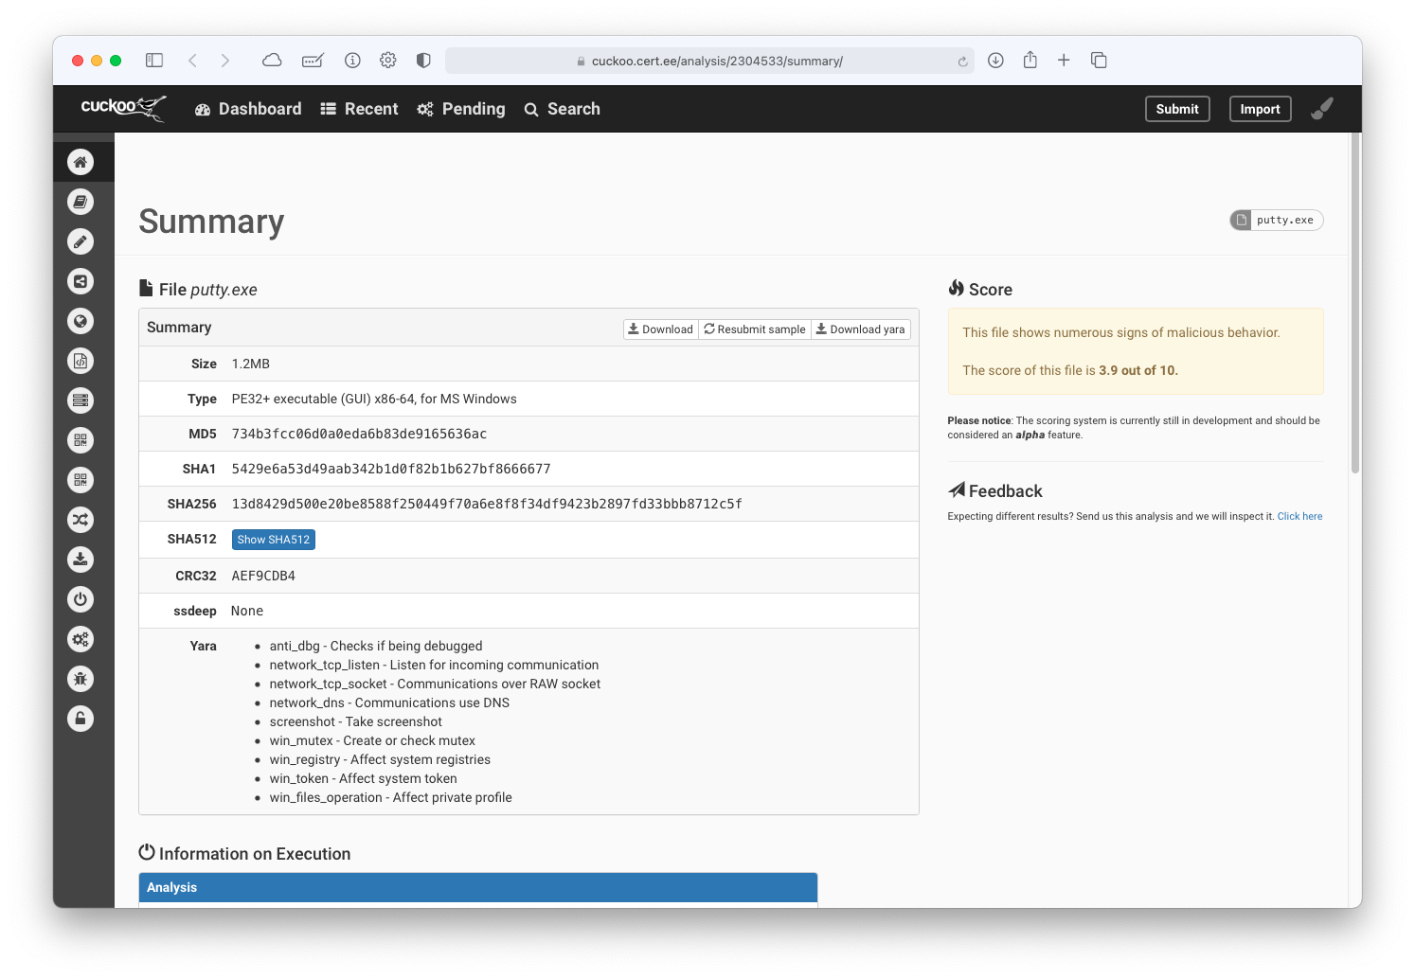The width and height of the screenshot is (1415, 978).
Task: Click Download yara button
Action: click(861, 329)
